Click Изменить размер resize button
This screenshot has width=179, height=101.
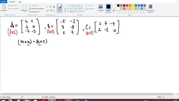tap(36, 9)
